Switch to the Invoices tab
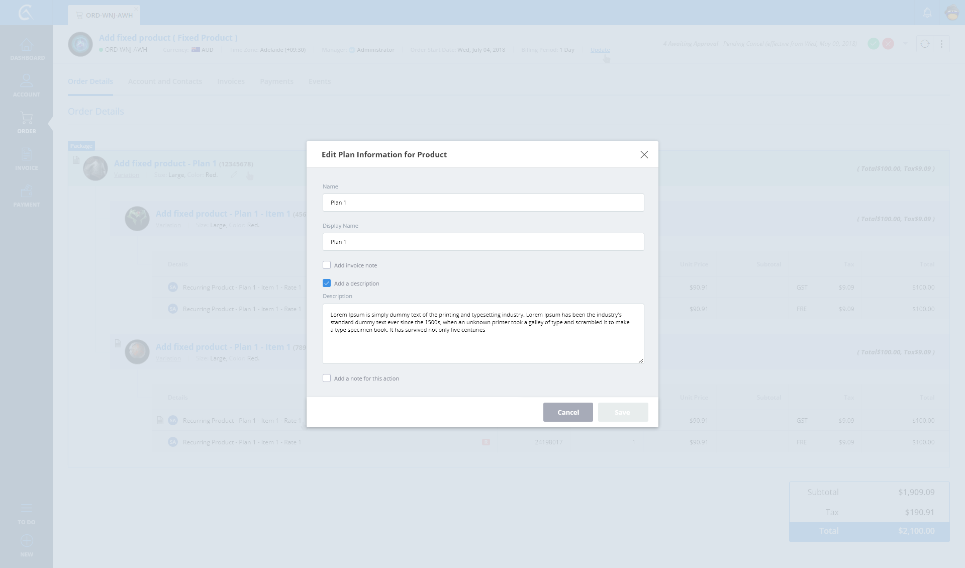This screenshot has height=568, width=965. 231,81
